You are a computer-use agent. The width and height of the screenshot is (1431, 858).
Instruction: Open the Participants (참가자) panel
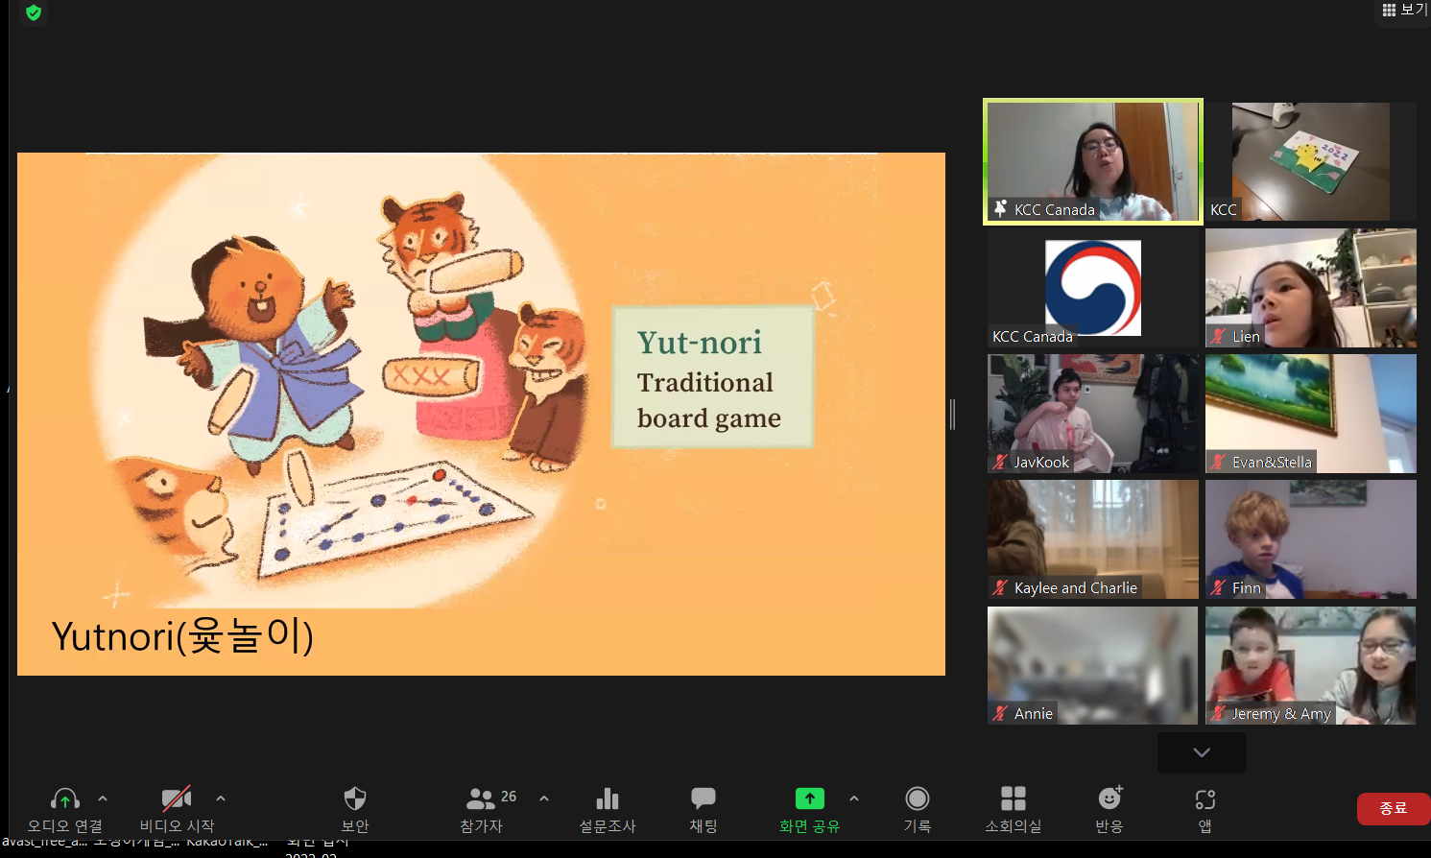pyautogui.click(x=481, y=798)
